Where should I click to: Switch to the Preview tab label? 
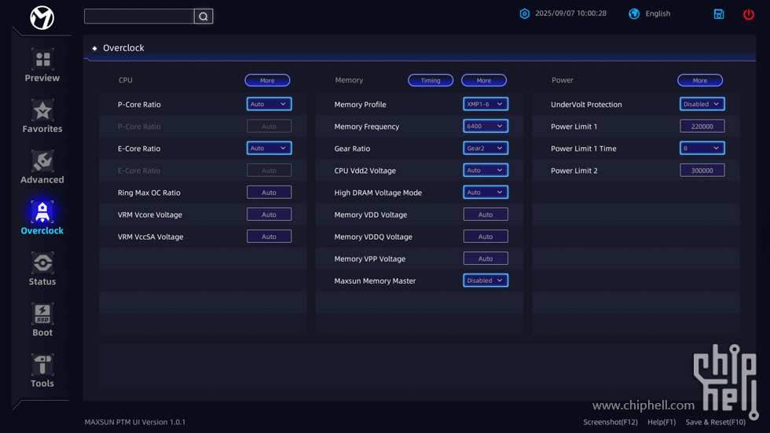[x=42, y=78]
